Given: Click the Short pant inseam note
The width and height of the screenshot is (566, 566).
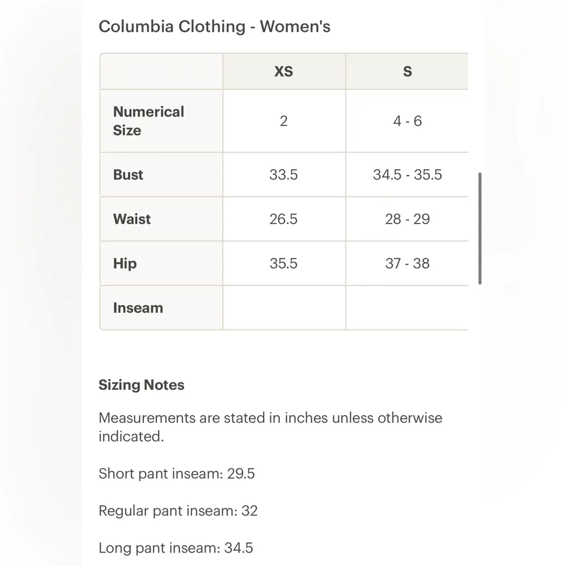Looking at the screenshot, I should pyautogui.click(x=176, y=474).
